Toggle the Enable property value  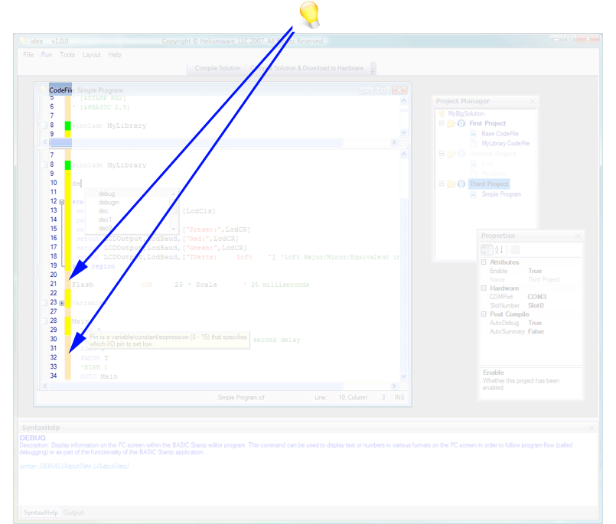536,270
